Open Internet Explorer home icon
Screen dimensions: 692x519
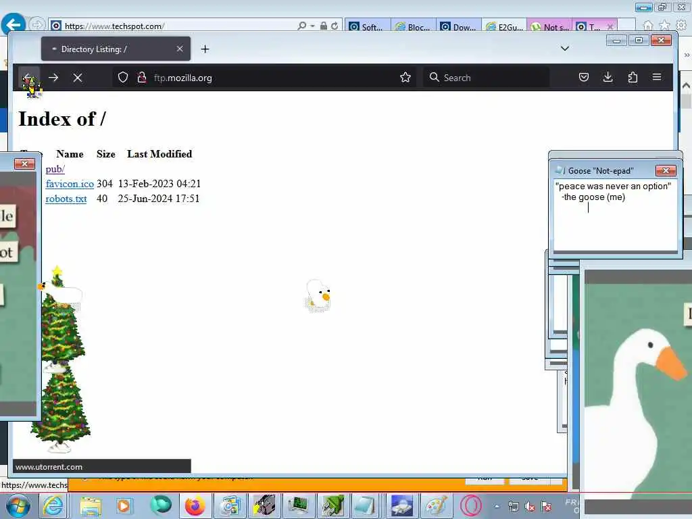pos(648,26)
